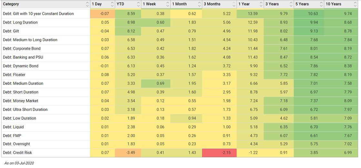Click the red -2.15 three-month cell

tap(219, 153)
